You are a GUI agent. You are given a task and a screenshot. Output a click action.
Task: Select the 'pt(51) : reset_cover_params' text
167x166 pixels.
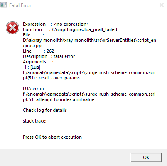(x=51, y=78)
